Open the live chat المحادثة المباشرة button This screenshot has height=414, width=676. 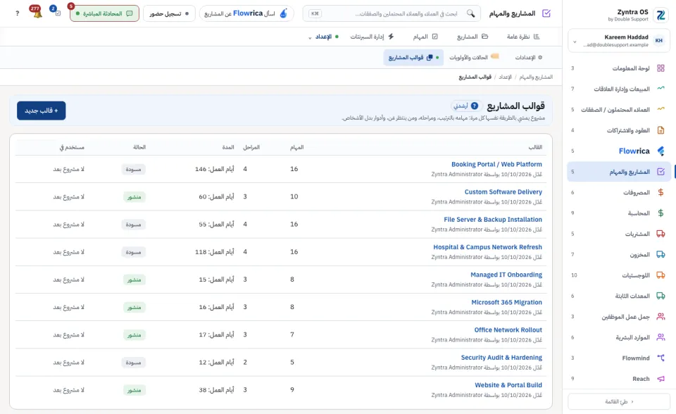(x=104, y=13)
